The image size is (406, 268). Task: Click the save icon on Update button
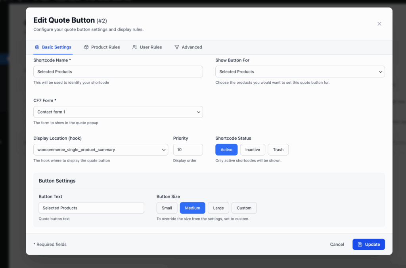tap(360, 245)
